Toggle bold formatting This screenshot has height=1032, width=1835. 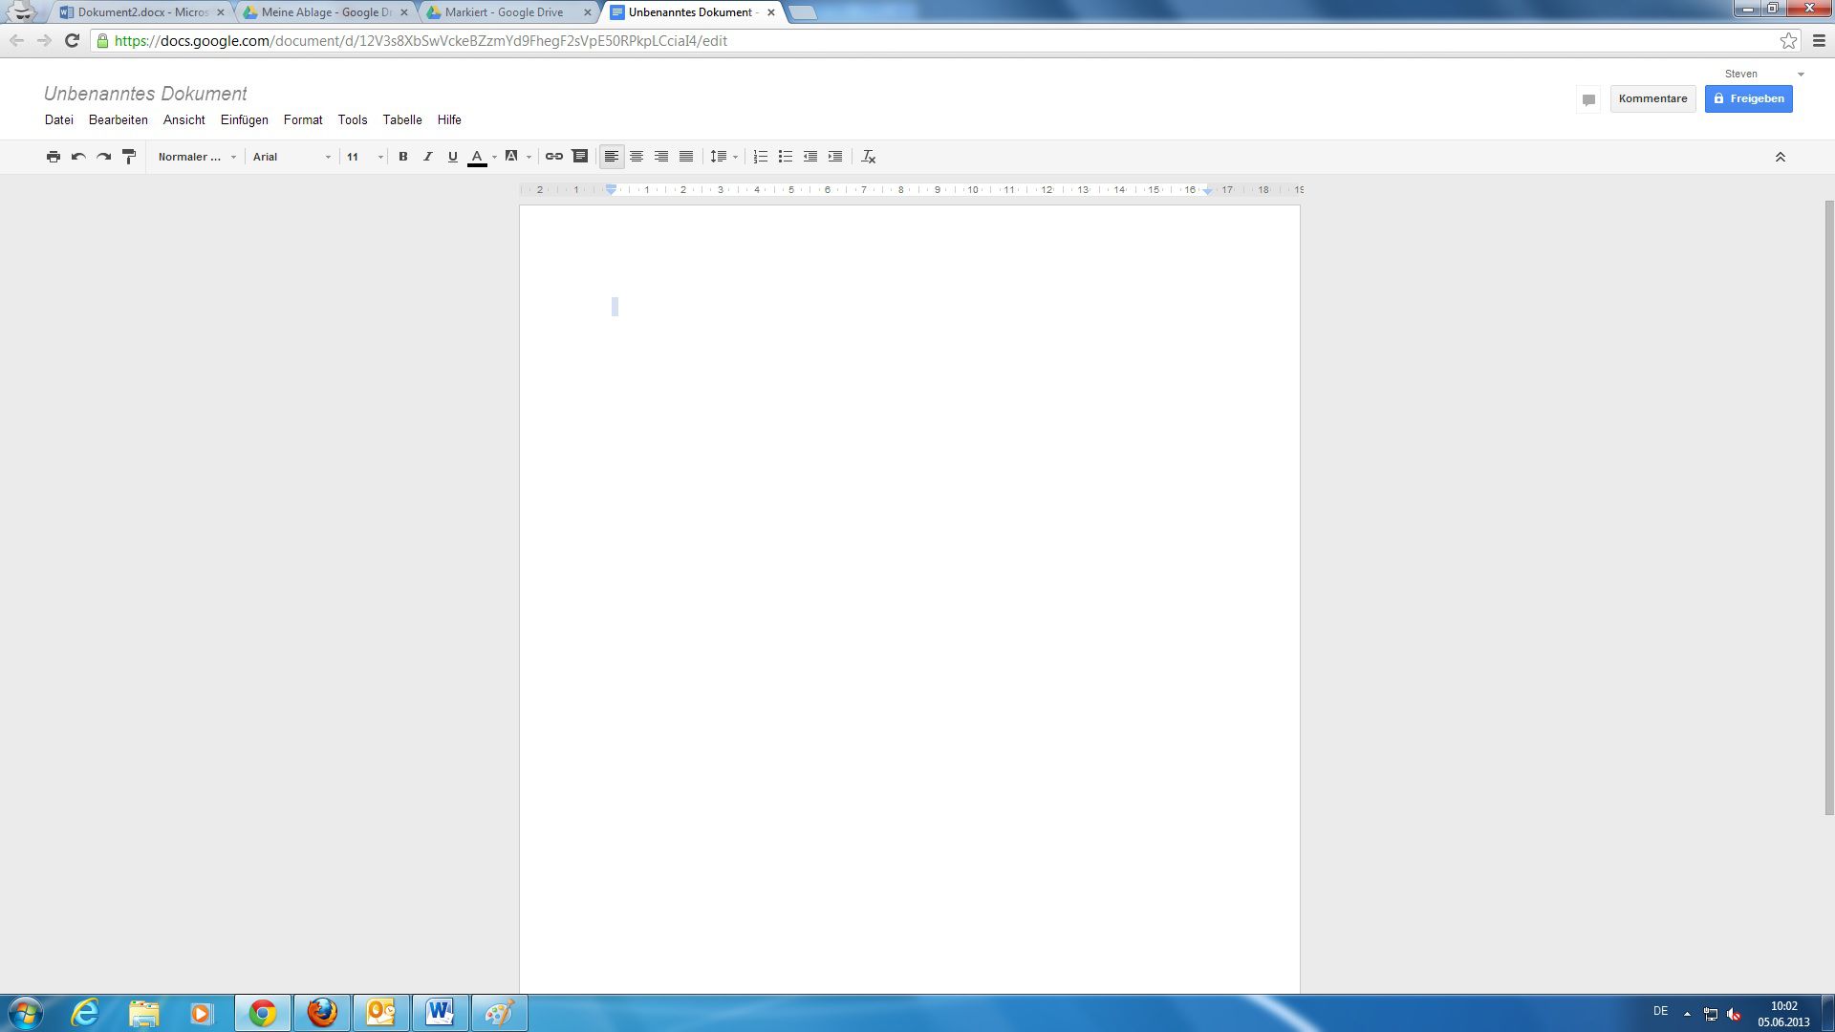(x=402, y=156)
